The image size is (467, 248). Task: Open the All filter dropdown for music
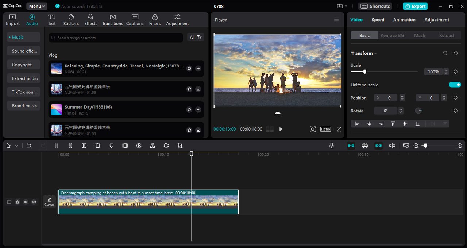[x=196, y=37]
